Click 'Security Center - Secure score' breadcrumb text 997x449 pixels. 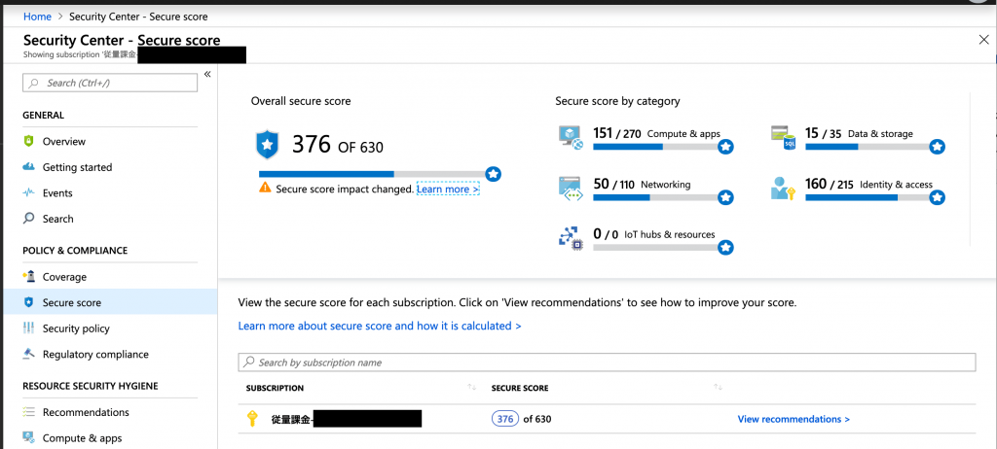[x=138, y=17]
